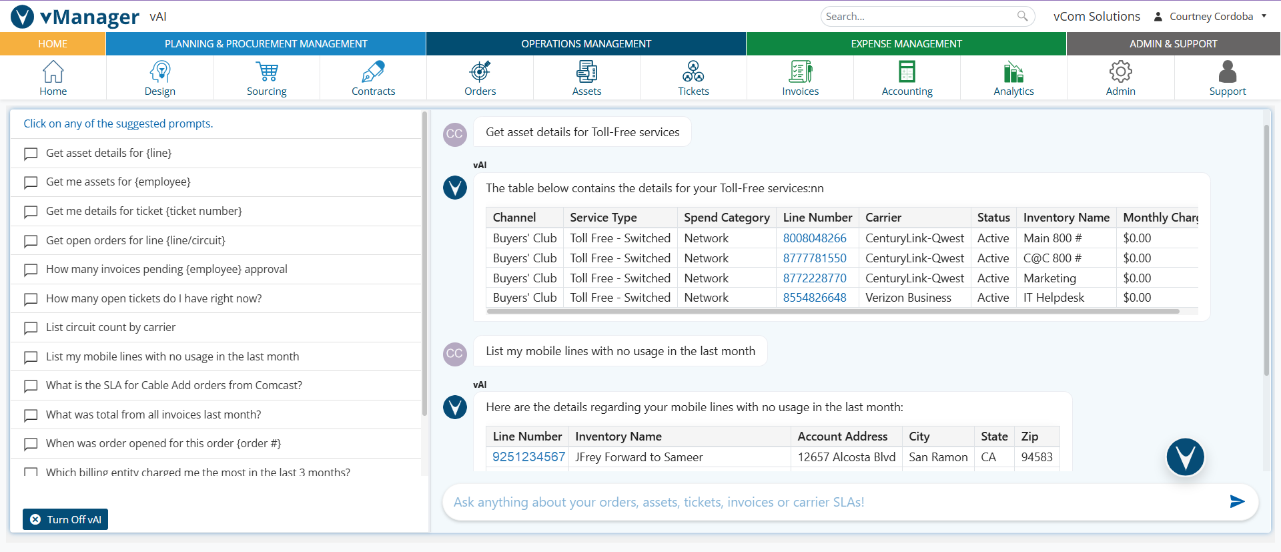Open the Analytics chart icon
Image resolution: width=1281 pixels, height=552 pixels.
point(1013,71)
